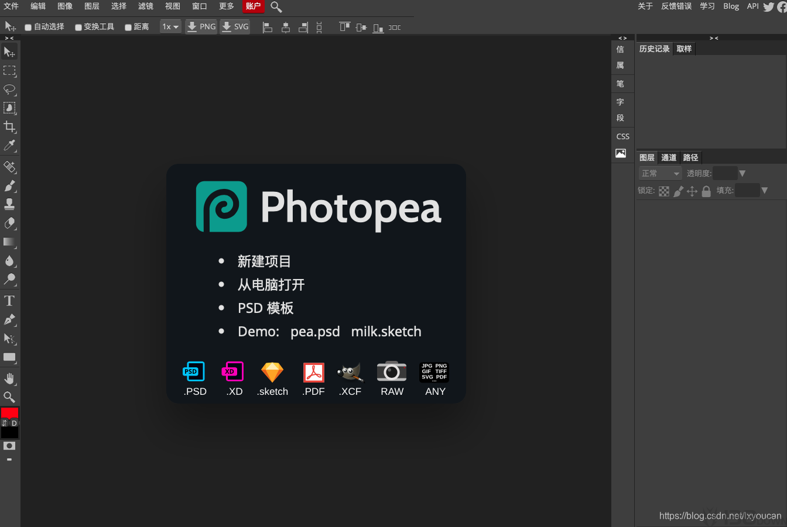
Task: Select the Brush tool
Action: click(x=9, y=186)
